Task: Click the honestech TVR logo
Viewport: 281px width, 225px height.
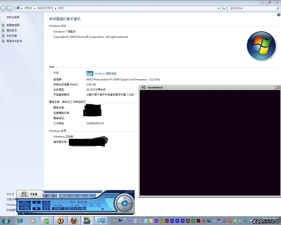Action: point(24,194)
